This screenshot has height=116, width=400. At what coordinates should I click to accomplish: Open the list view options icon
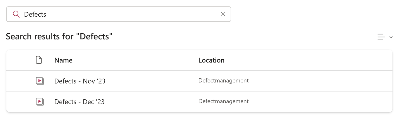(x=381, y=37)
